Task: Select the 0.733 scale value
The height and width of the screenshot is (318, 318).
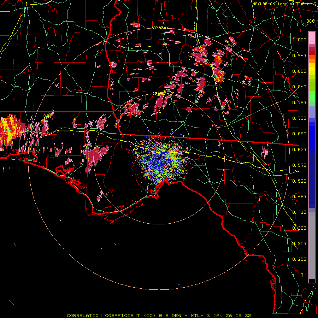Action: (x=299, y=118)
